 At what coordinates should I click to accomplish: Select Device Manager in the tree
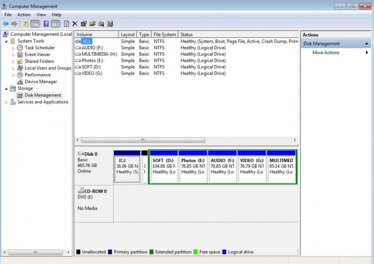pyautogui.click(x=41, y=82)
